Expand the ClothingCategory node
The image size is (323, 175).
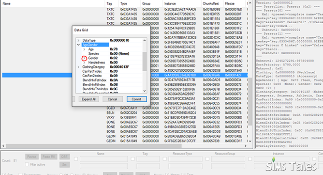(78, 67)
